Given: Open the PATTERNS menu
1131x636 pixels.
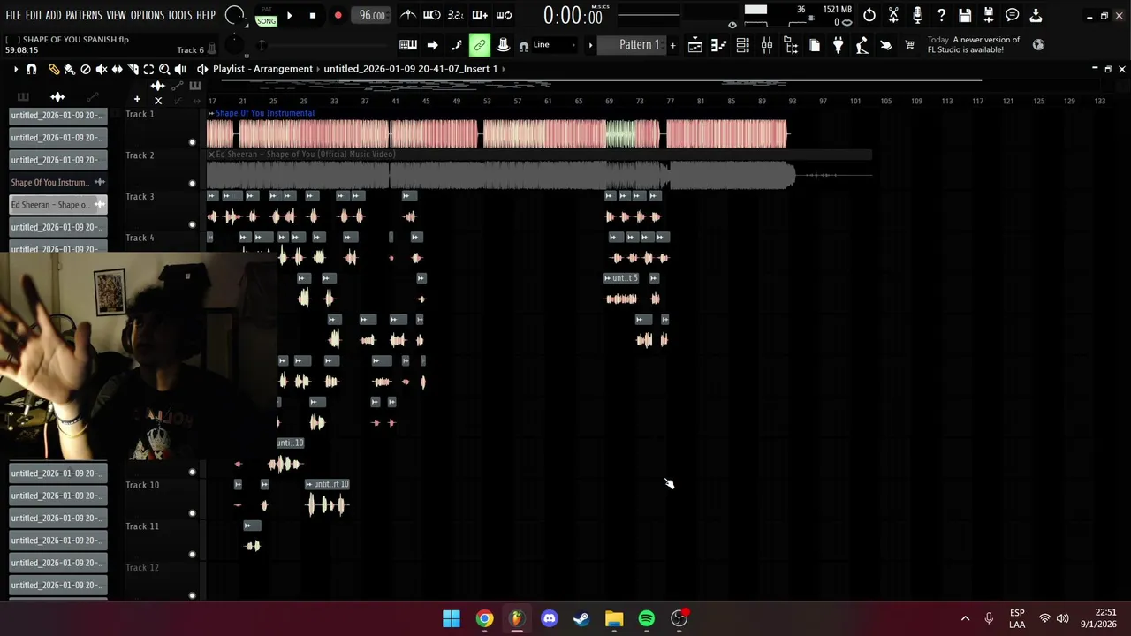Looking at the screenshot, I should [x=84, y=15].
